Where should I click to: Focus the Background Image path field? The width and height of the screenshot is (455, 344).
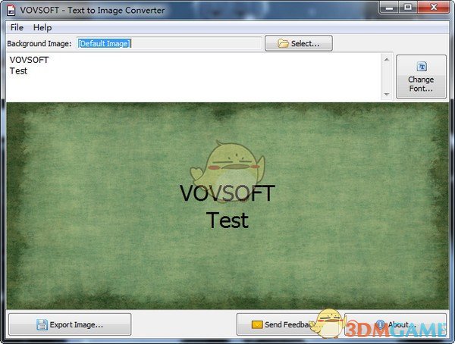(169, 43)
